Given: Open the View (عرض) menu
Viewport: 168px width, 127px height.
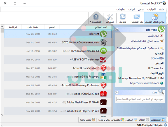Looking at the screenshot, I should [x=141, y=10].
